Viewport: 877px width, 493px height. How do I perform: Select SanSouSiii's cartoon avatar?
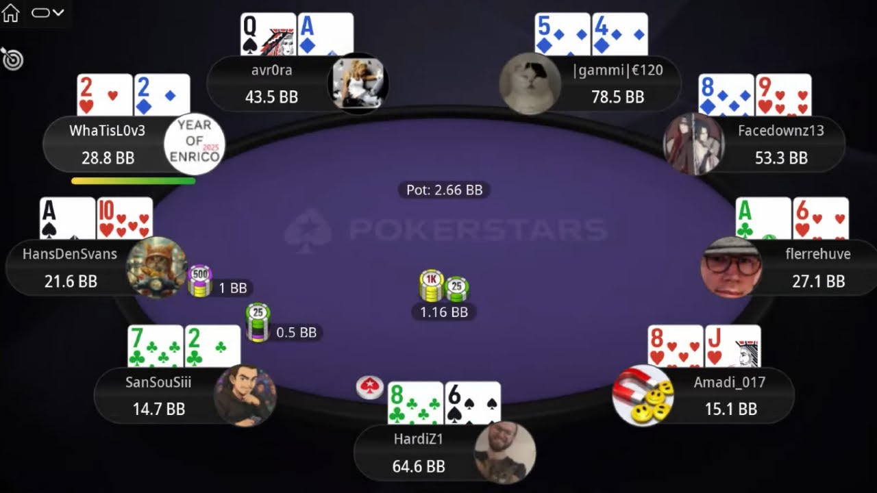point(245,396)
